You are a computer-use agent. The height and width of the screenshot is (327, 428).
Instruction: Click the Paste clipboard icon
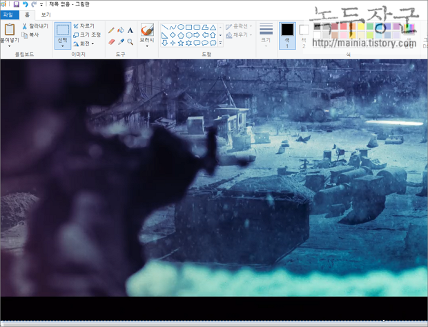(10, 30)
